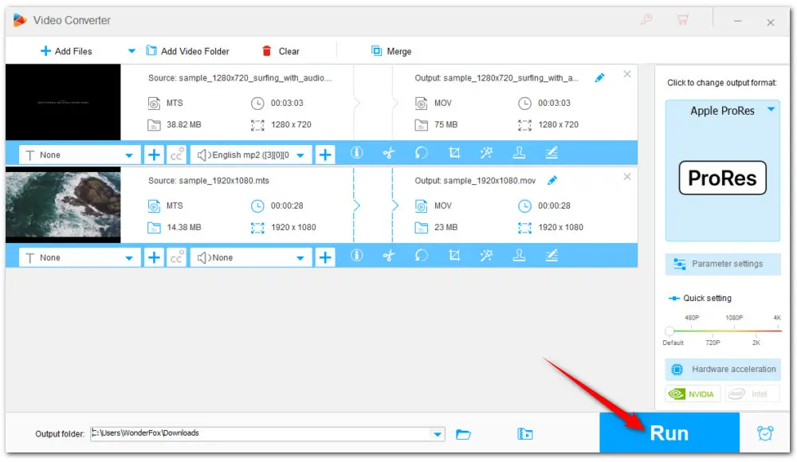Clear the file list
The image size is (797, 462).
click(x=281, y=51)
